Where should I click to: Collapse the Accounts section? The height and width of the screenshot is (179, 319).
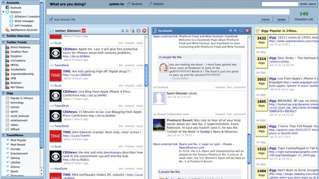tap(3, 3)
